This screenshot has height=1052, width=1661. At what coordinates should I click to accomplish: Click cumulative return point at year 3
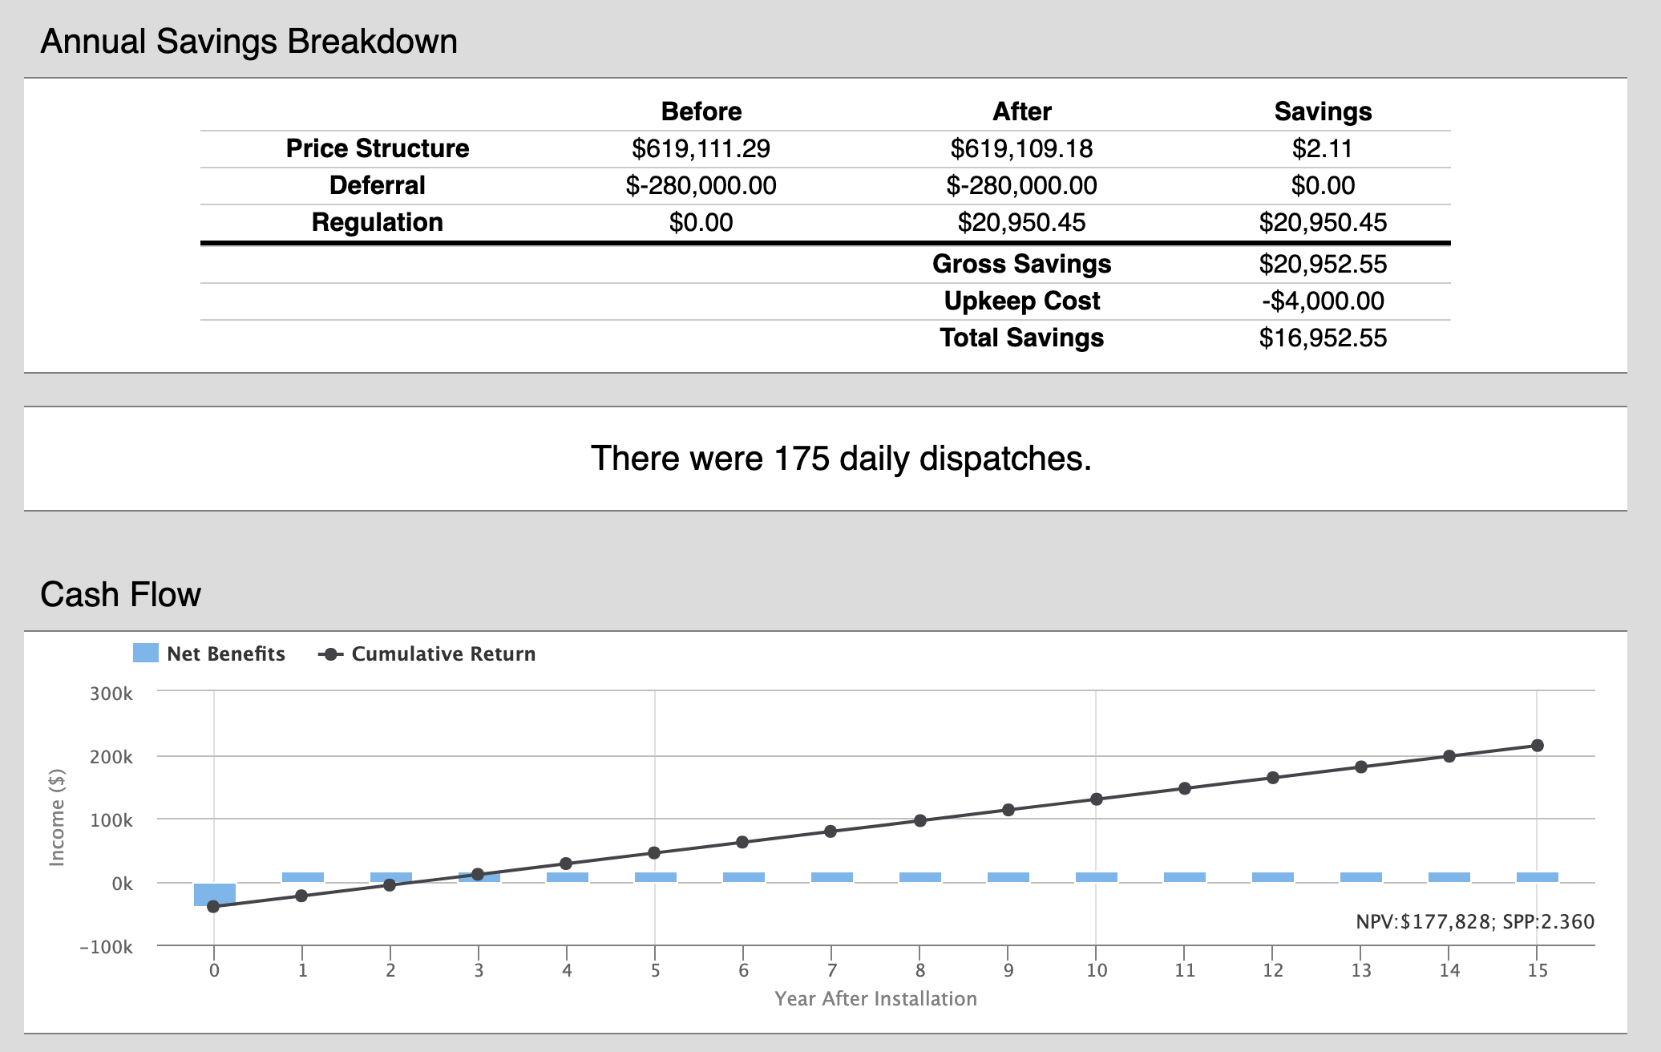point(478,874)
